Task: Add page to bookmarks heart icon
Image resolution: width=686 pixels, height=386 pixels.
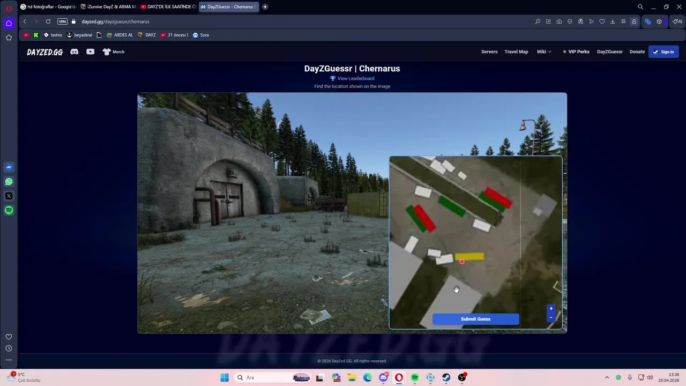Action: pos(602,21)
